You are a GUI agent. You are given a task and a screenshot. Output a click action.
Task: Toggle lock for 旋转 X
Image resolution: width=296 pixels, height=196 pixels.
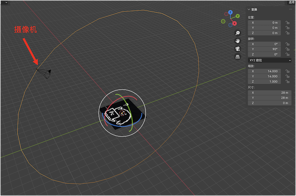pos(287,44)
